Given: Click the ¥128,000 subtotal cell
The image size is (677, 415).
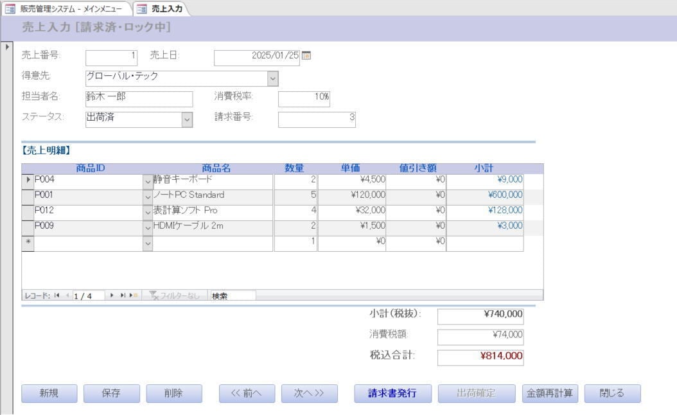Looking at the screenshot, I should (485, 213).
